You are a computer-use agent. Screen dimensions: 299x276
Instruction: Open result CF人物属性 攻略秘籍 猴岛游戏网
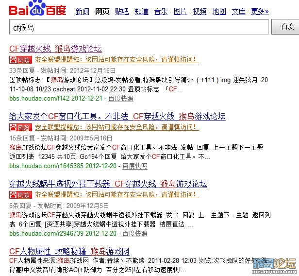69,251
